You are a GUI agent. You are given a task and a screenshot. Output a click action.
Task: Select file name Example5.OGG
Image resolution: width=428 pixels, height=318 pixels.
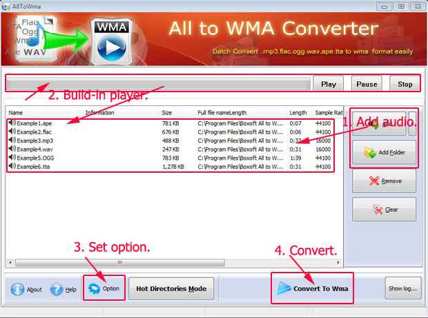35,158
